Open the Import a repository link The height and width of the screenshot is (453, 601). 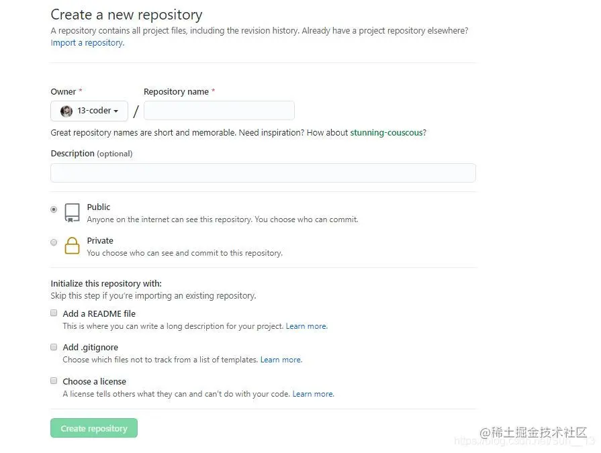point(87,43)
